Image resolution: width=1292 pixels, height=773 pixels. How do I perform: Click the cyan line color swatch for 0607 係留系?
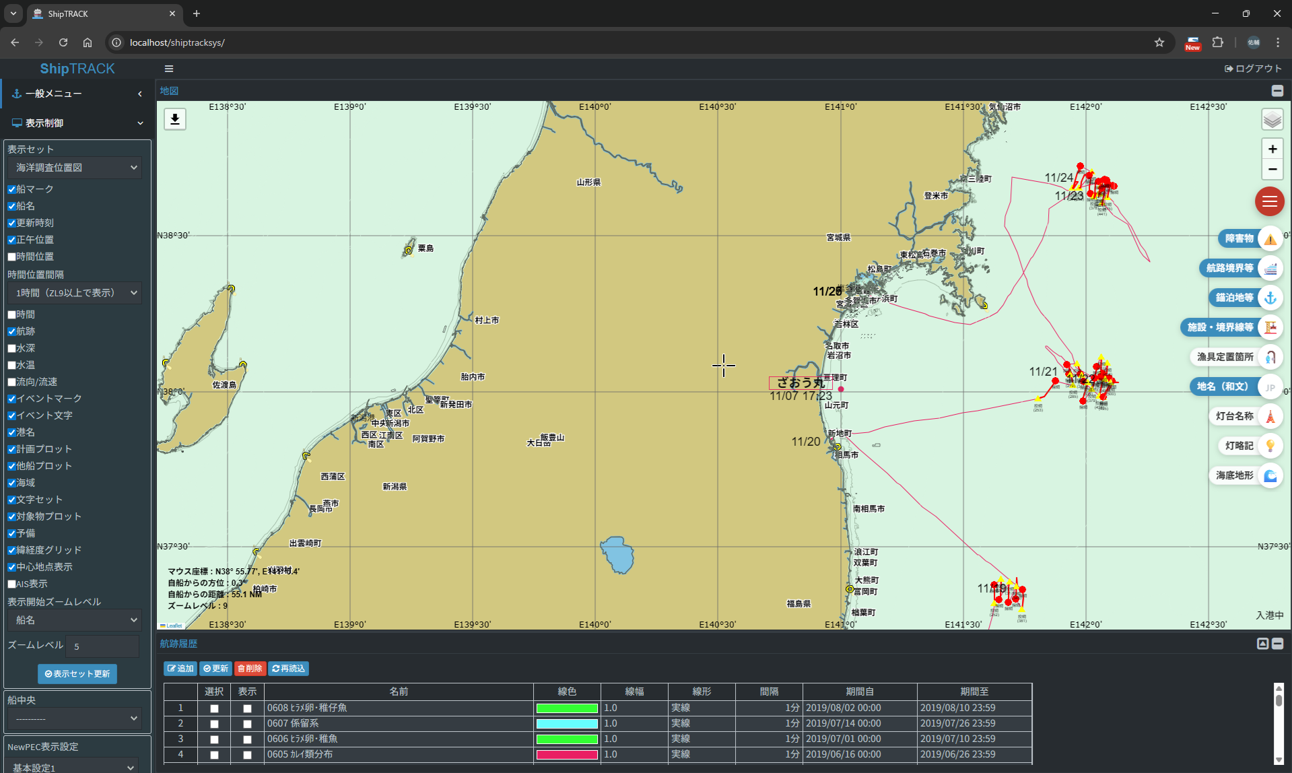click(x=566, y=724)
